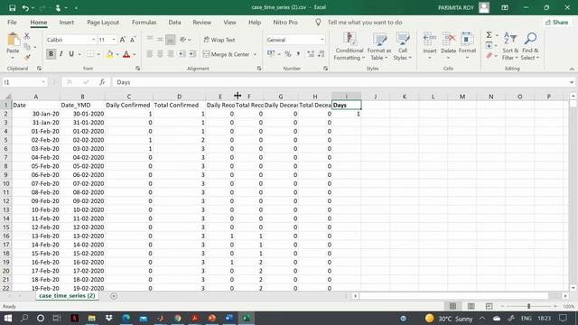The width and height of the screenshot is (578, 325).
Task: Open the Calibri font name dropdown
Action: 94,40
